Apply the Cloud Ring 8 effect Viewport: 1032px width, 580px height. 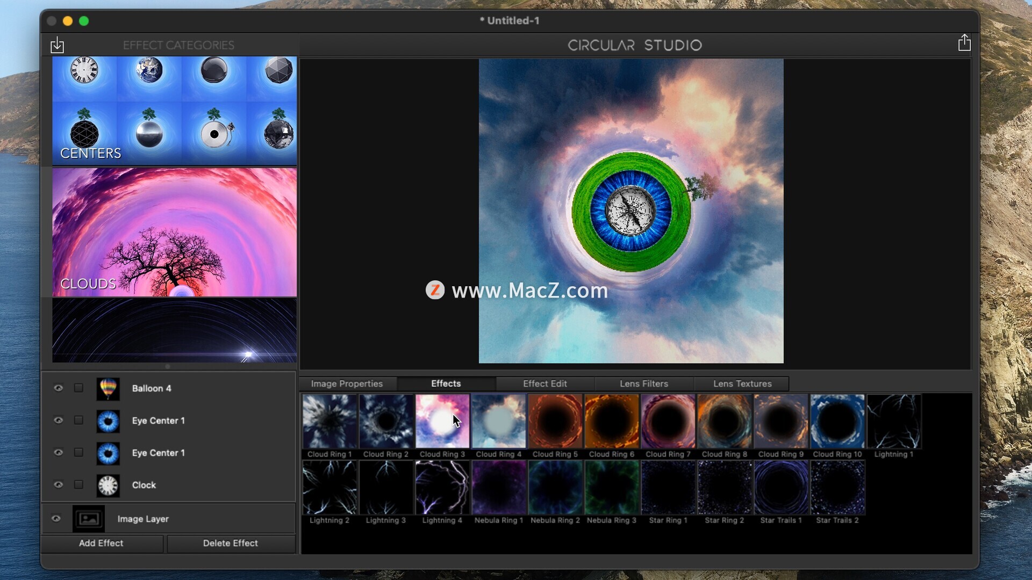725,421
